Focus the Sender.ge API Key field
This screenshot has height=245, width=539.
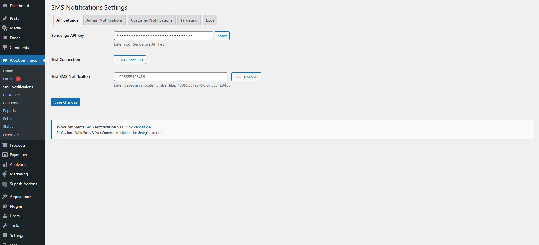164,36
